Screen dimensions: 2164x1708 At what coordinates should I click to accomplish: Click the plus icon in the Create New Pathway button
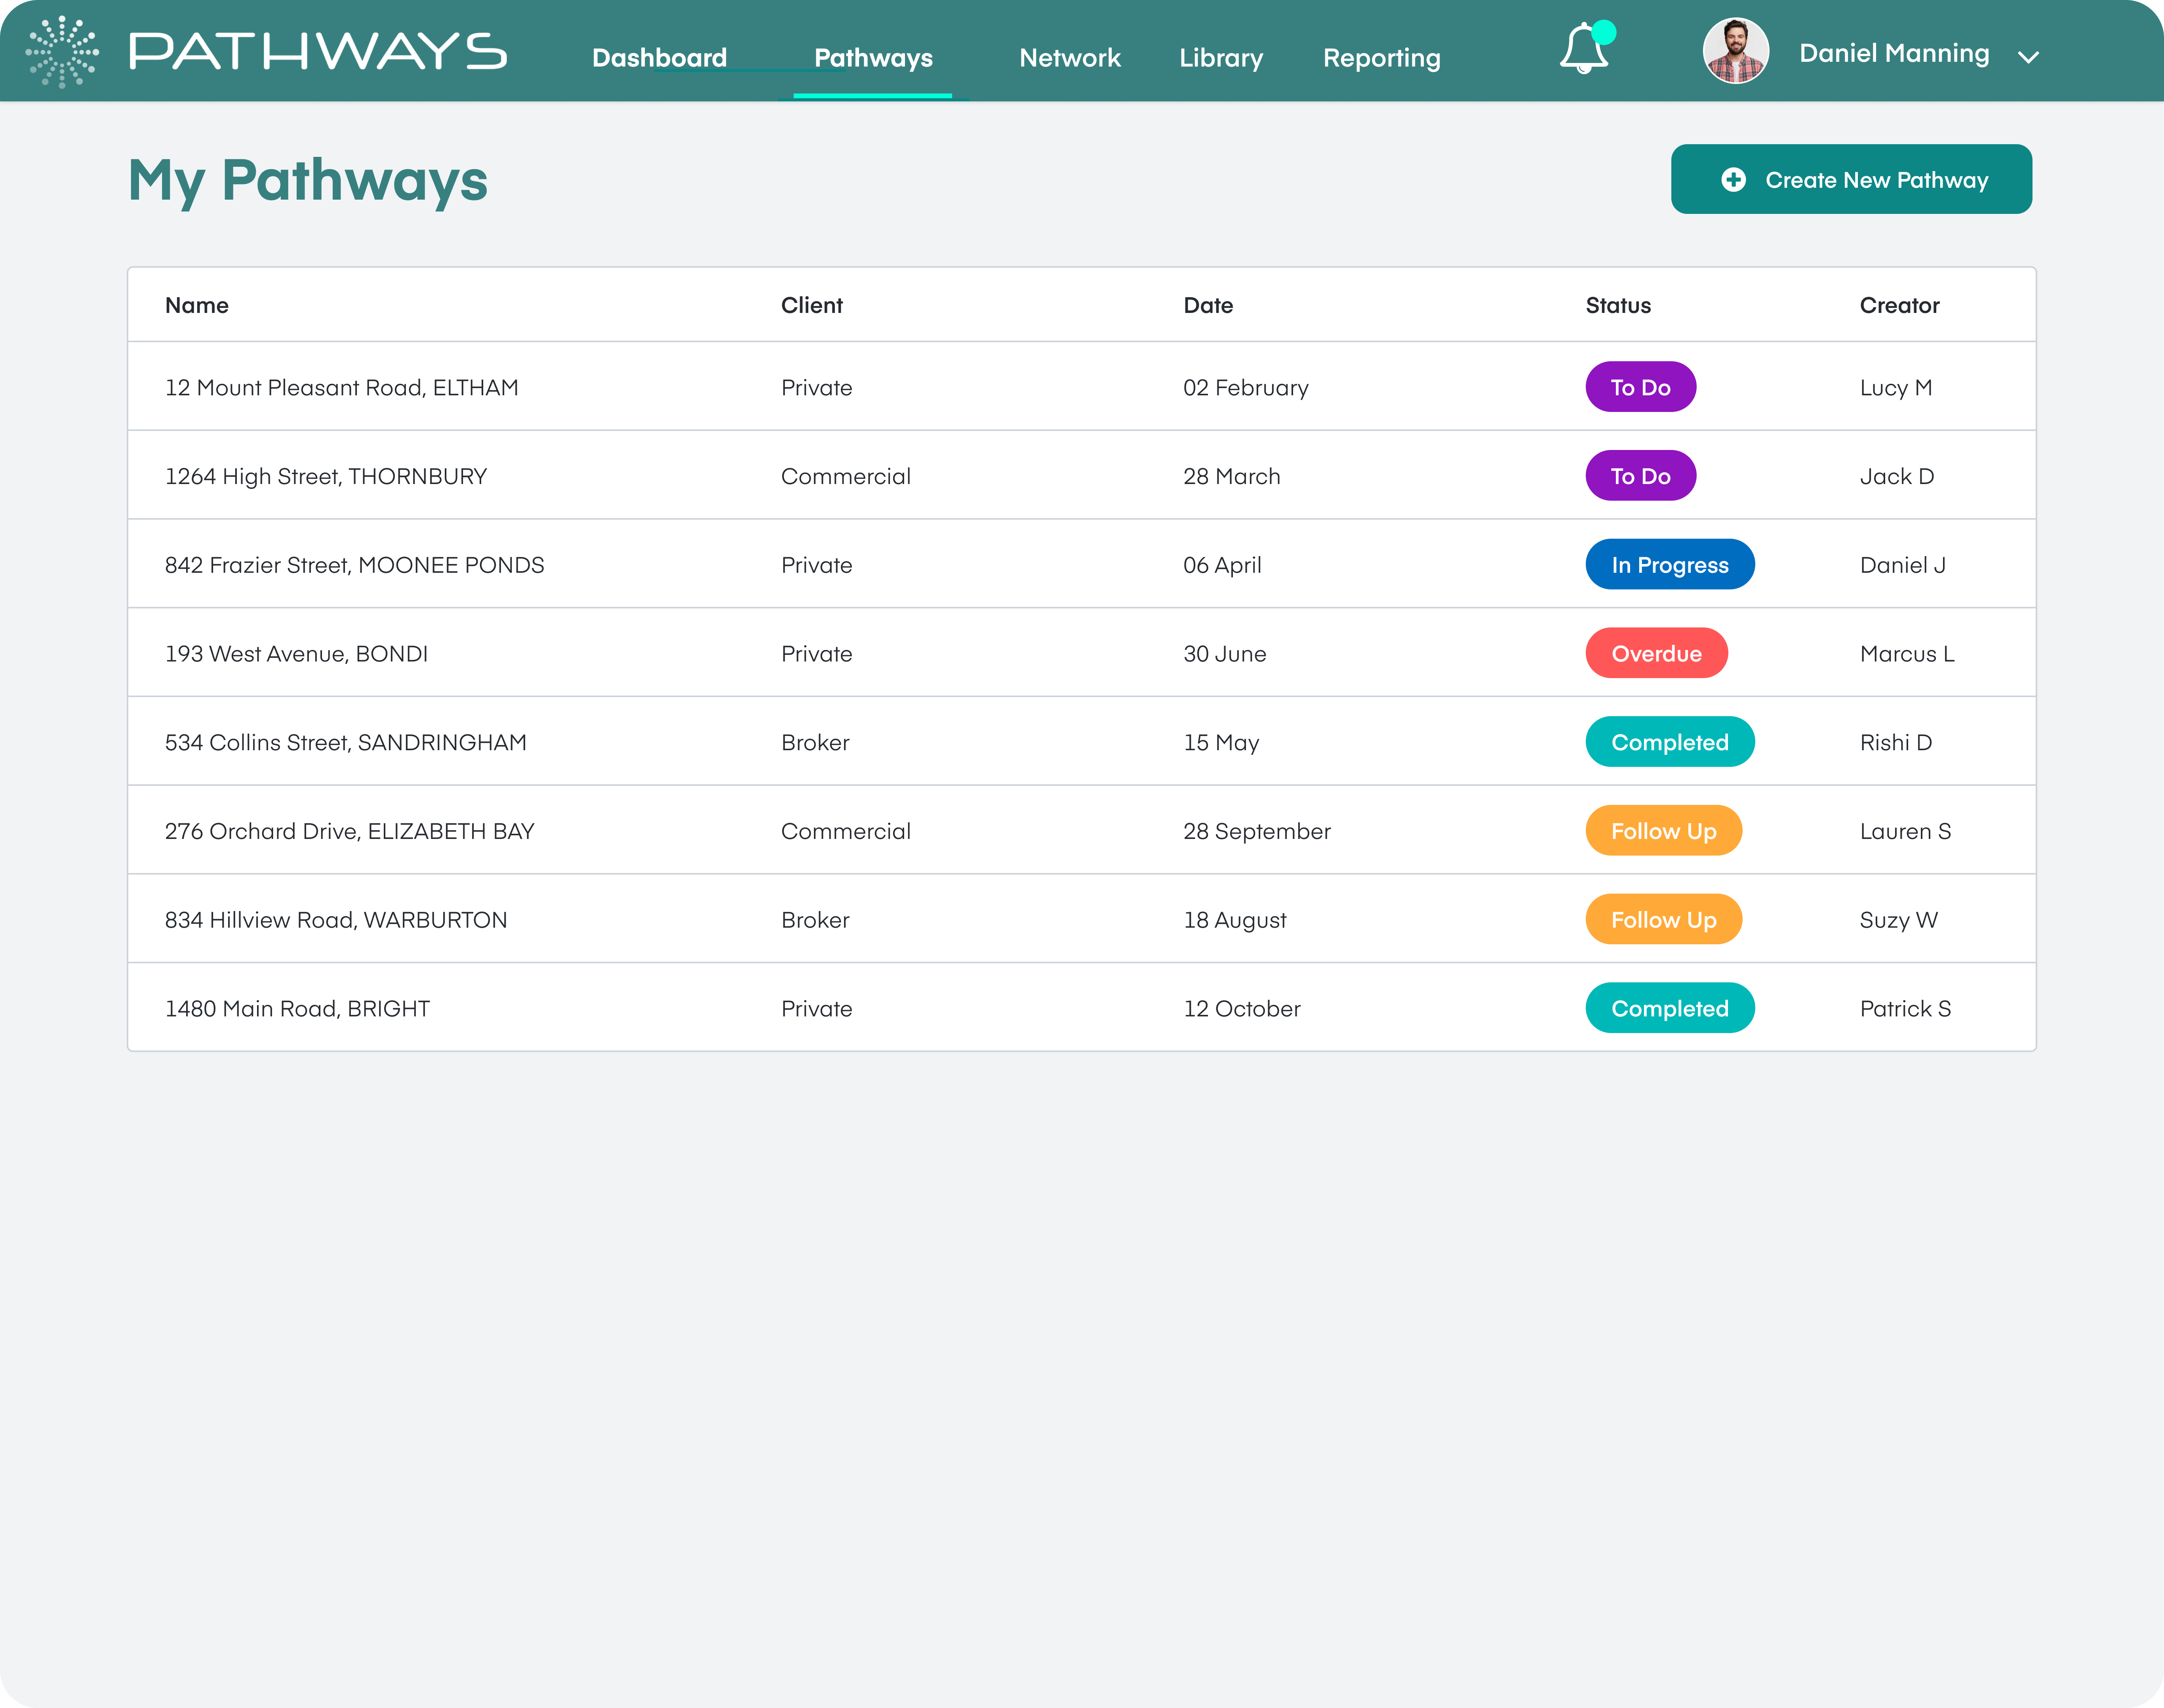pos(1733,180)
